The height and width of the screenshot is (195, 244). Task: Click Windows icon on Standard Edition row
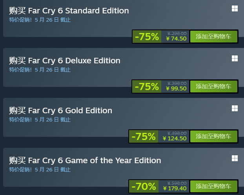234,9
